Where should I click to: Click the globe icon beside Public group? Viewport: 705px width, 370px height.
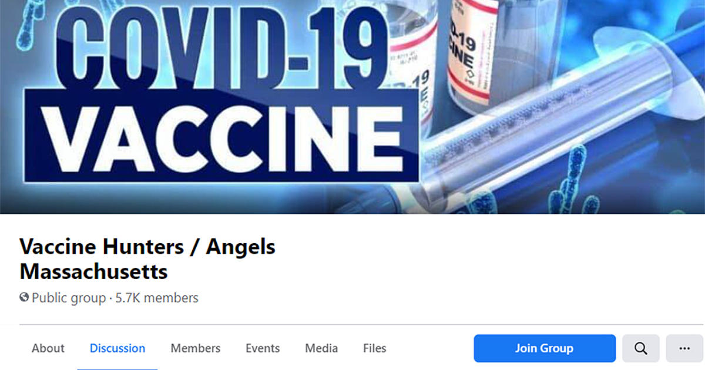(24, 298)
